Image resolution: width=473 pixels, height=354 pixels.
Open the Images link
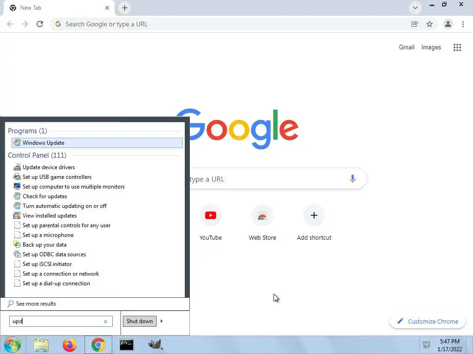point(431,47)
